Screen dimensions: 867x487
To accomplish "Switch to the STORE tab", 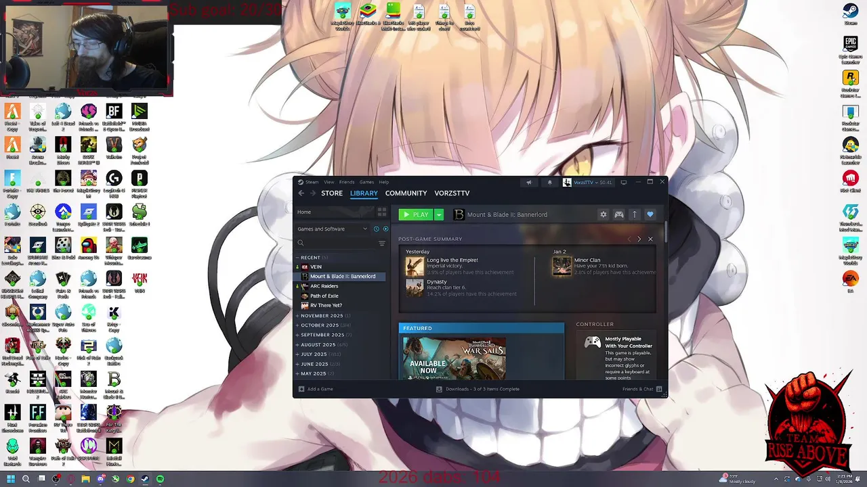I will point(332,193).
